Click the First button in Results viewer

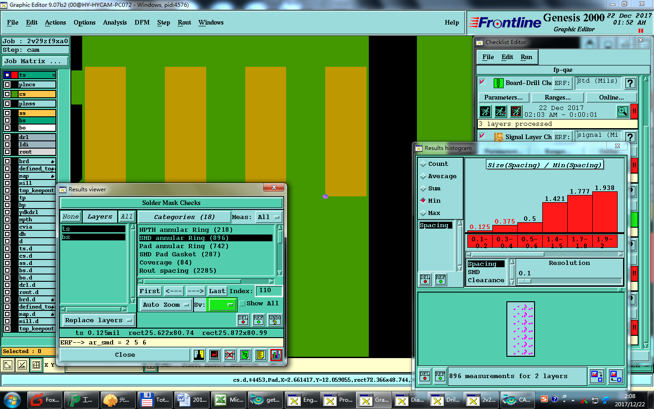point(150,291)
